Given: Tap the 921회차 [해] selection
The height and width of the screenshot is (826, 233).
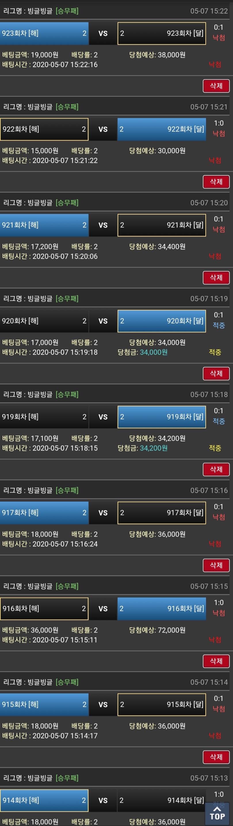Looking at the screenshot, I should (44, 225).
